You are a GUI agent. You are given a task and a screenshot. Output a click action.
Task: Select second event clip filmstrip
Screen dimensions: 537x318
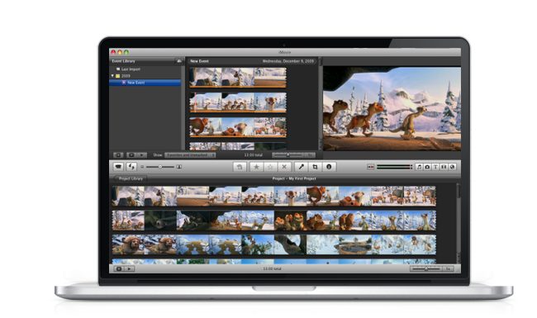pyautogui.click(x=238, y=102)
